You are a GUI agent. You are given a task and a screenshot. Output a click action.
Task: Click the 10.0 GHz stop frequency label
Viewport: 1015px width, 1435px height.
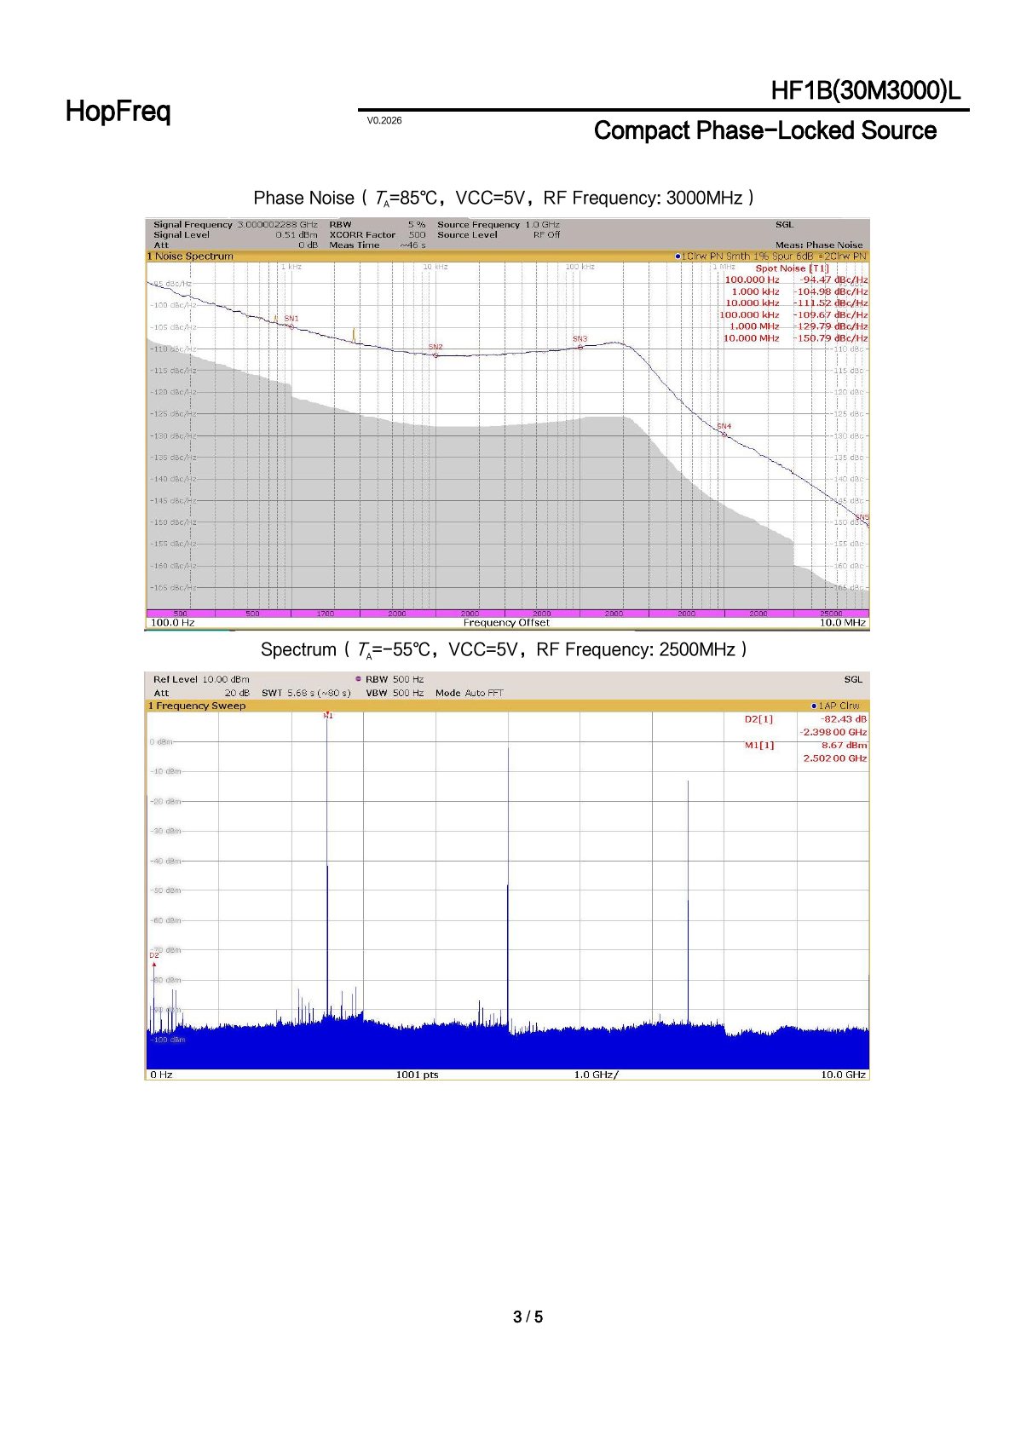click(x=843, y=1075)
